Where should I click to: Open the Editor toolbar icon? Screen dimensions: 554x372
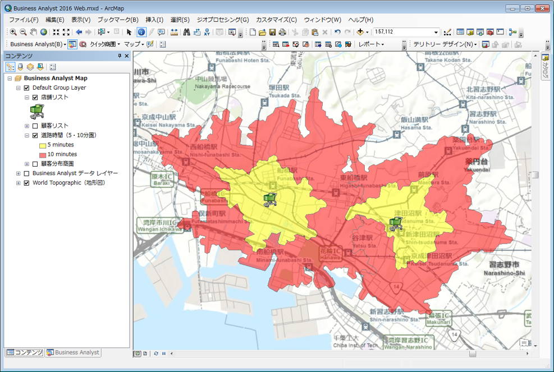pyautogui.click(x=447, y=32)
